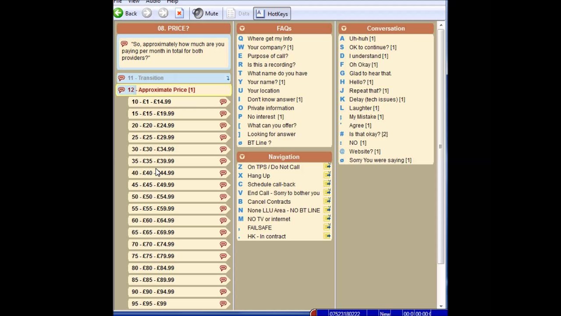Play speech icon for £15 - £19.99
The width and height of the screenshot is (561, 316).
point(223,114)
